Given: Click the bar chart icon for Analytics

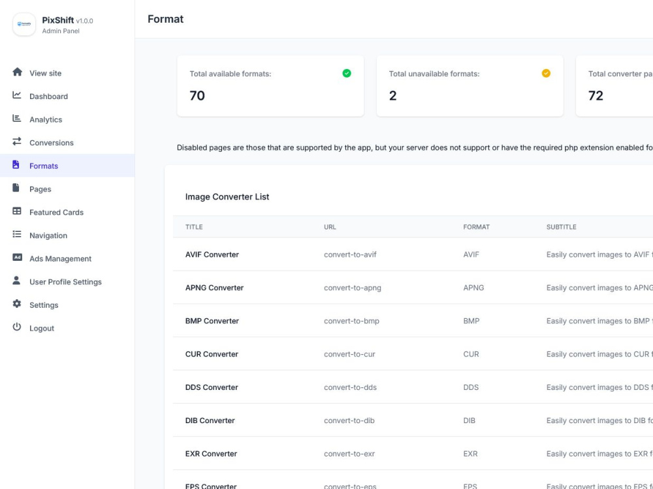Looking at the screenshot, I should [x=17, y=119].
